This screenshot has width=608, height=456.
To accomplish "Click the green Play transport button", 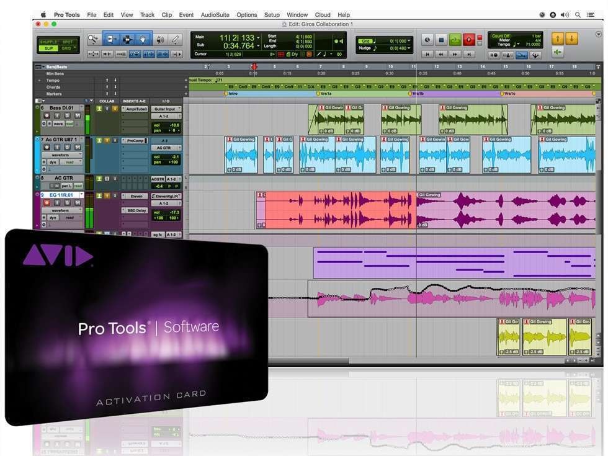I will (455, 40).
